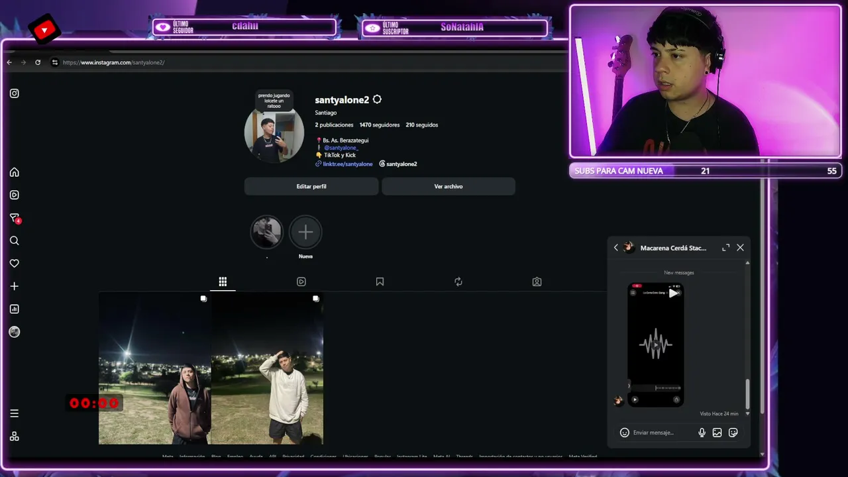Expand the More hamburger menu in sidebar
The image size is (848, 477).
[14, 413]
